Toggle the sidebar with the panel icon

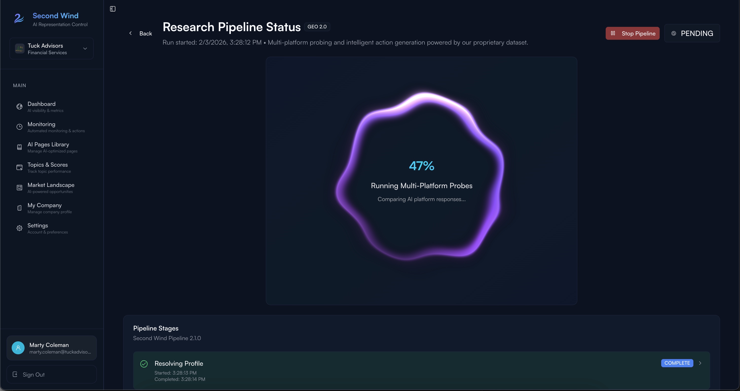112,9
